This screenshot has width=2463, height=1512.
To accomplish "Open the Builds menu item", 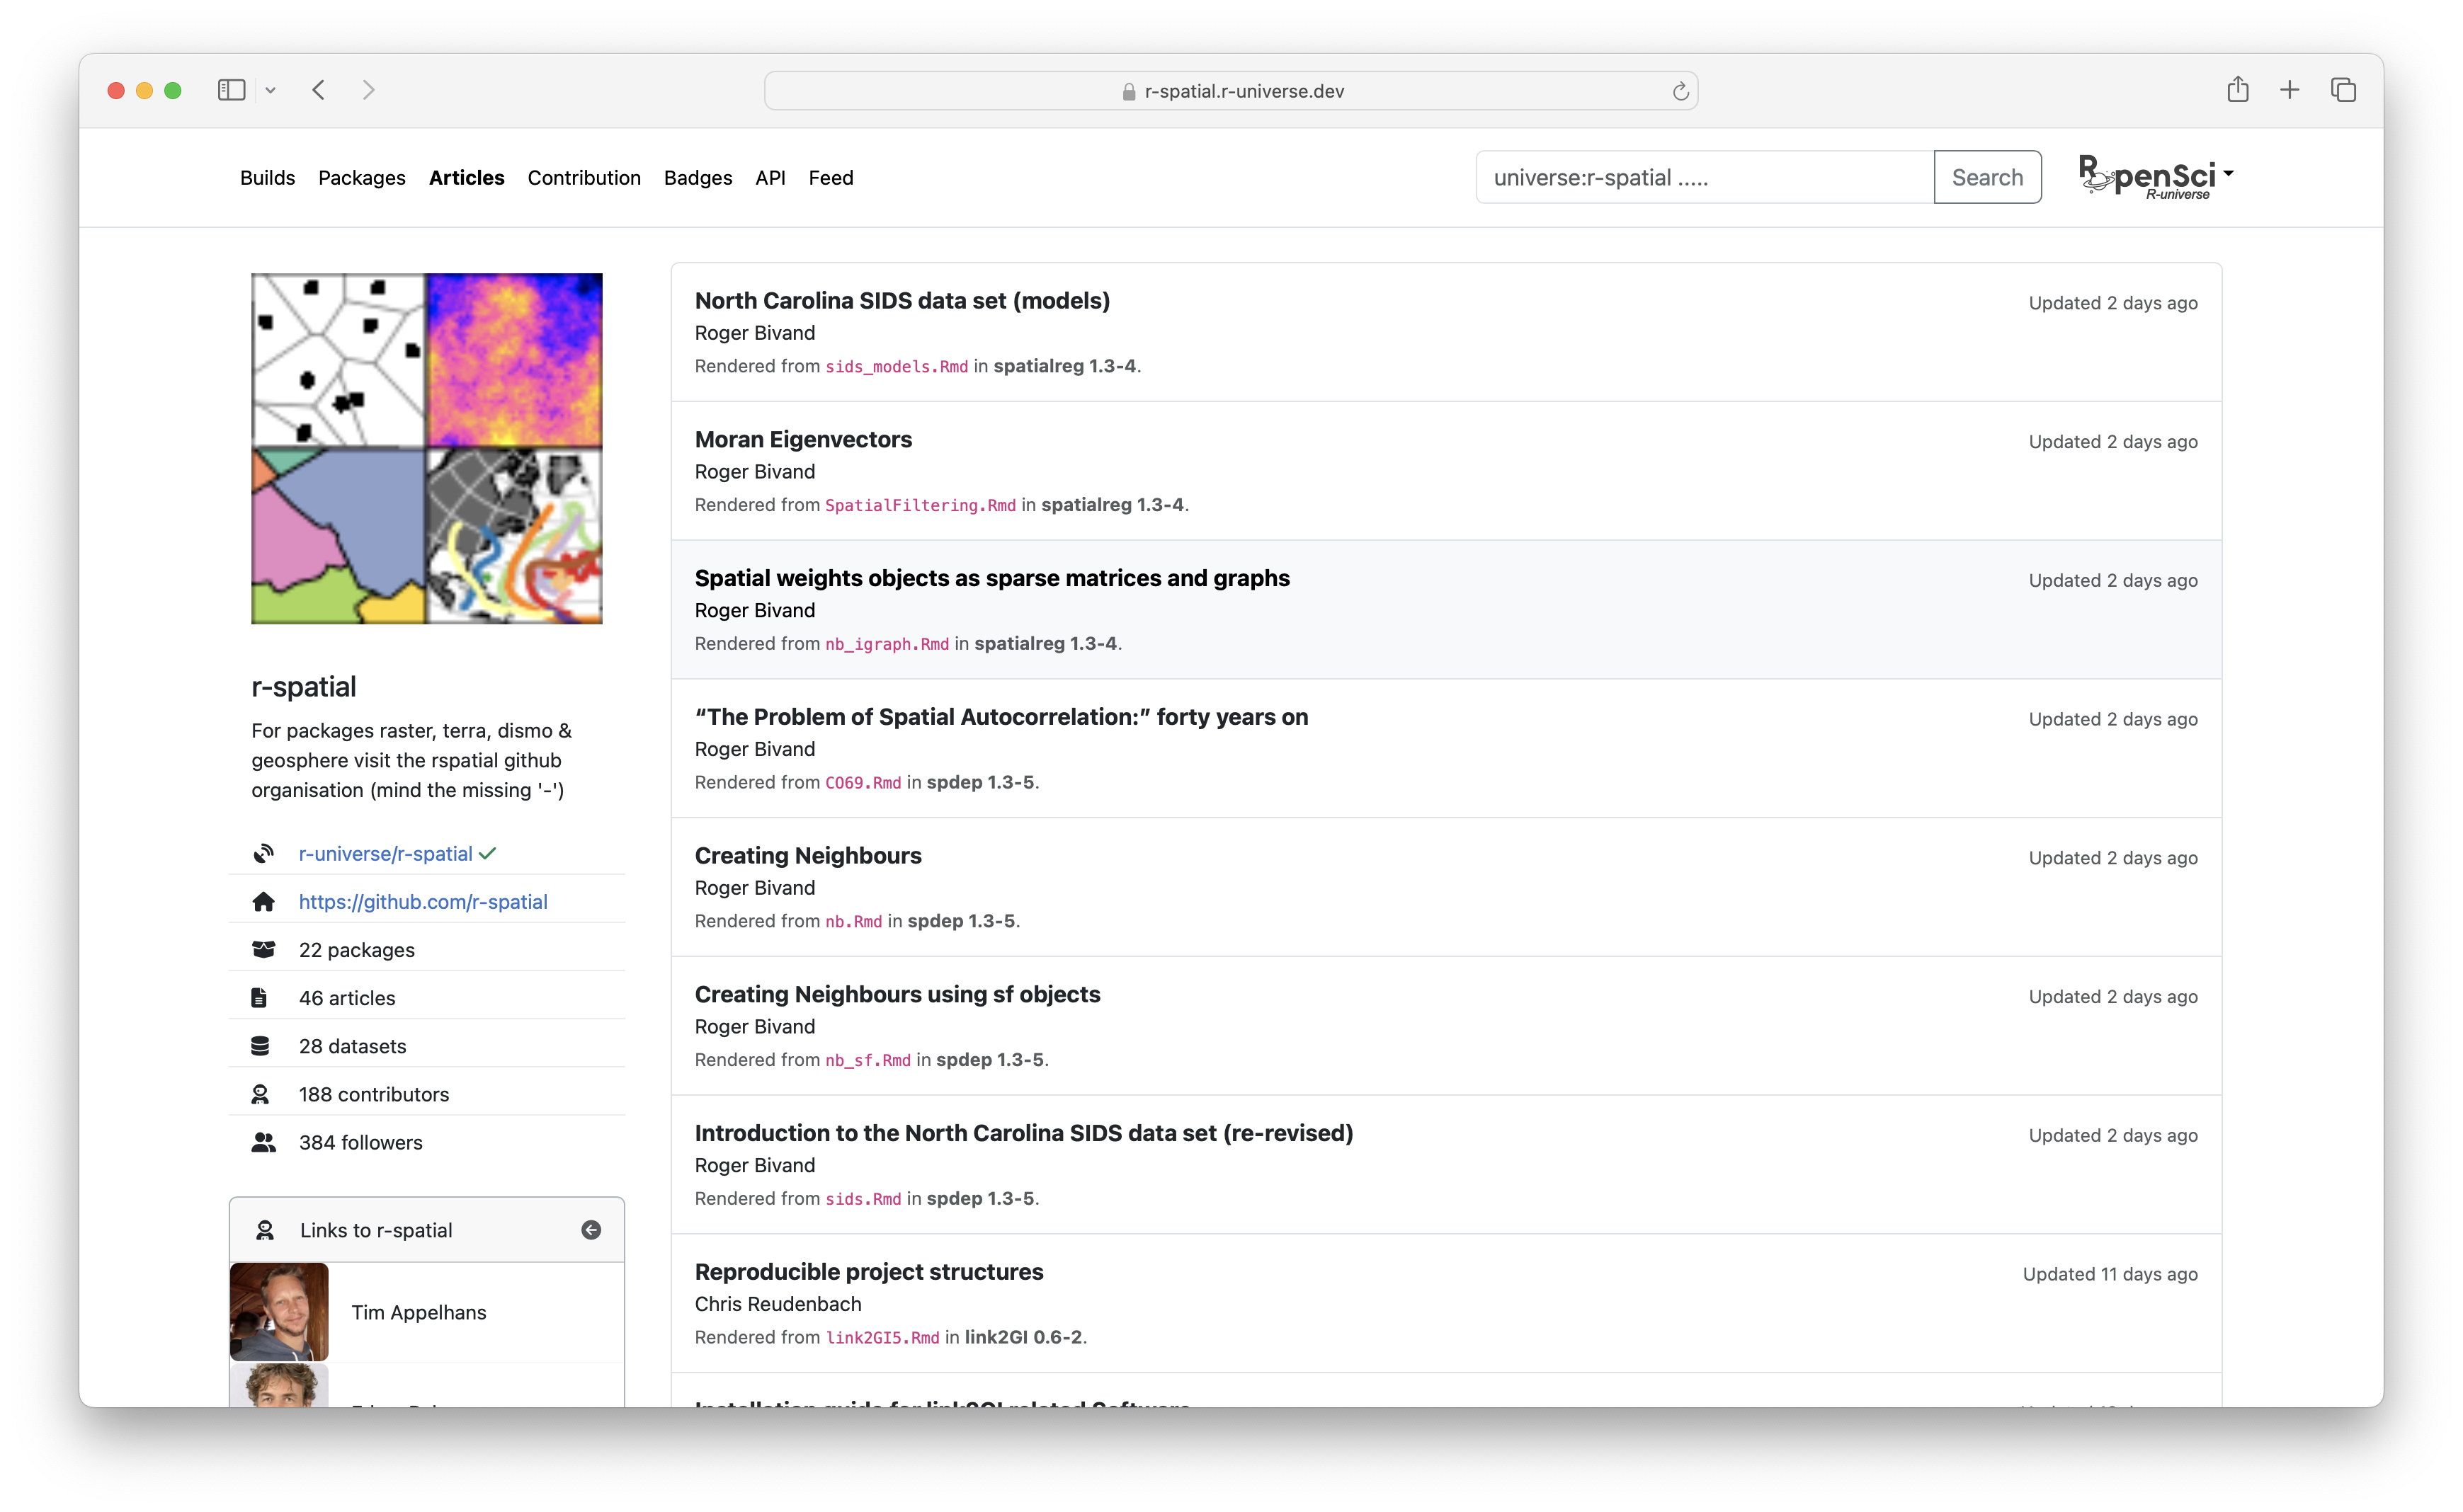I will coord(267,177).
